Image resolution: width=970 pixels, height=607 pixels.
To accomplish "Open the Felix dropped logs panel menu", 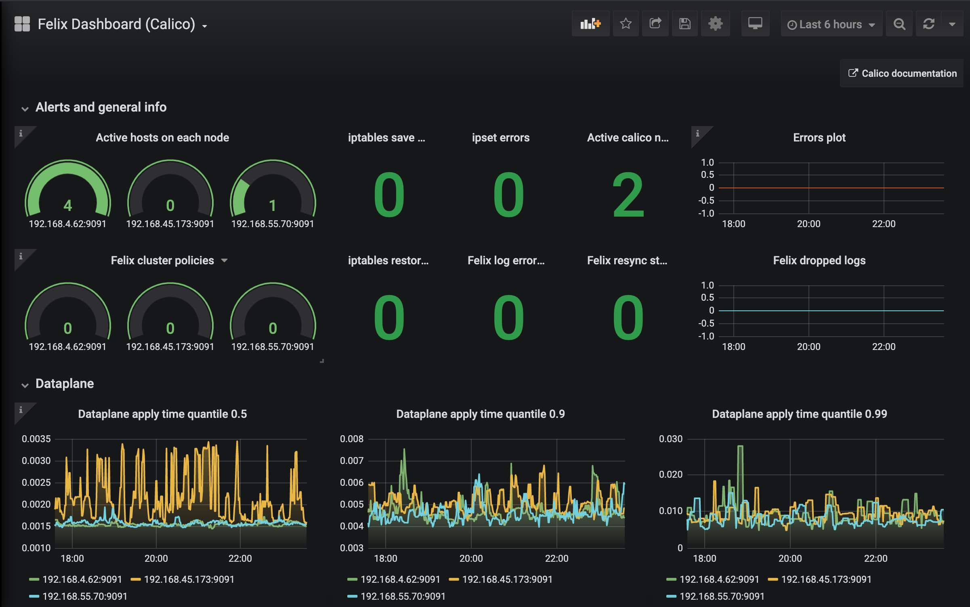I will pos(819,261).
